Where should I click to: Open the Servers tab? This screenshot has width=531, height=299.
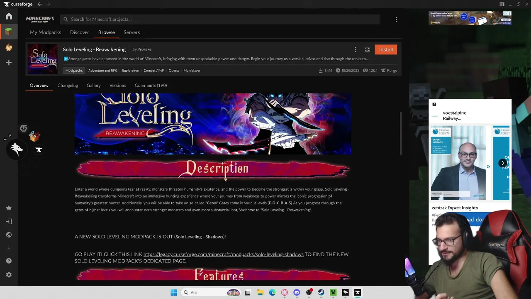(132, 32)
